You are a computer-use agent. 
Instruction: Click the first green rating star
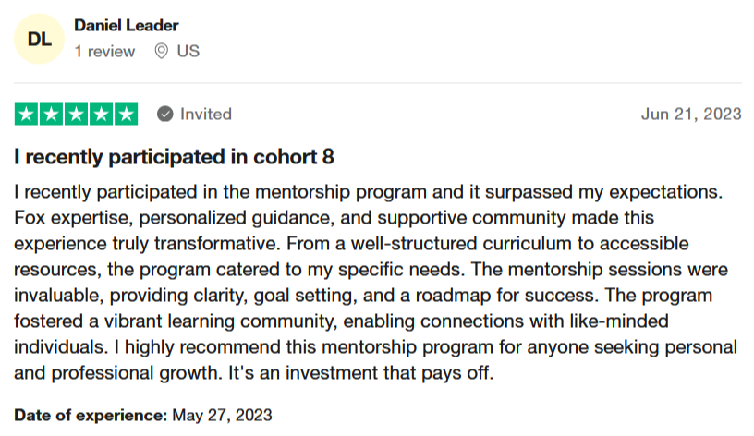(27, 115)
